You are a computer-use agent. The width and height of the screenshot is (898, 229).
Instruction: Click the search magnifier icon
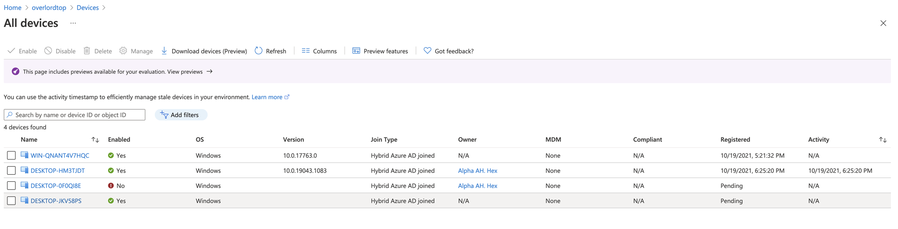tap(9, 115)
